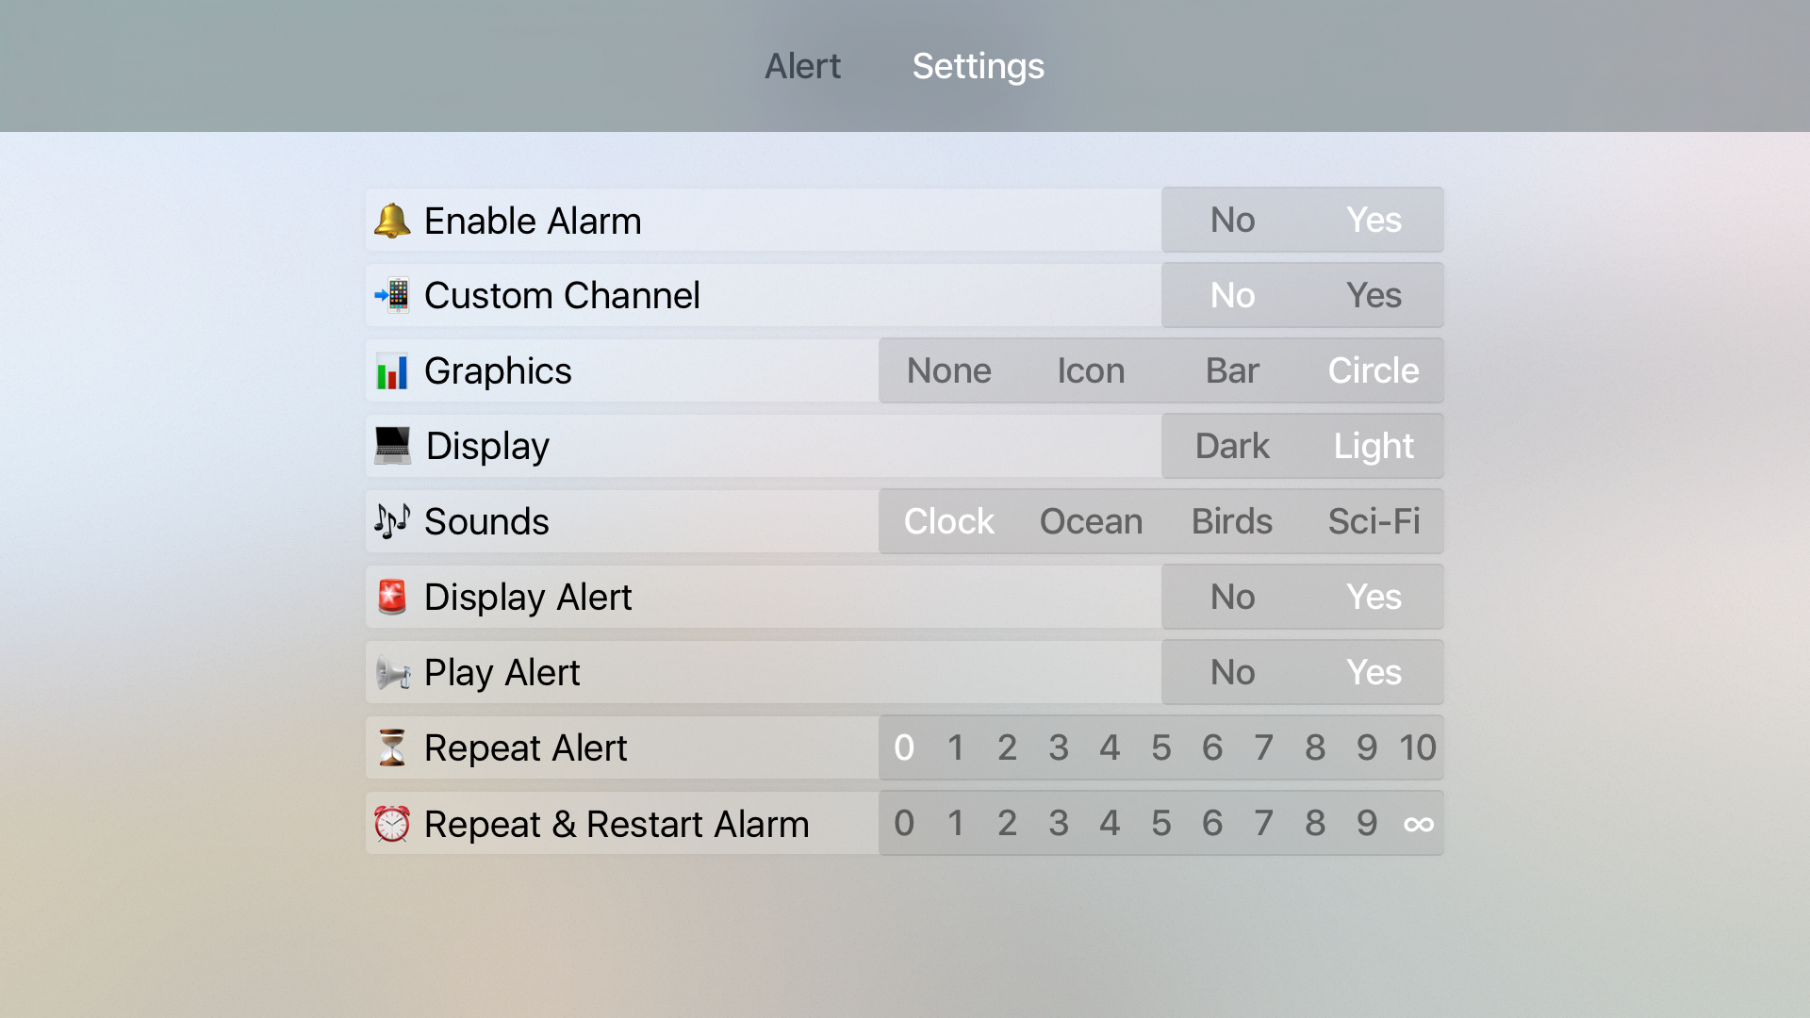Set Custom Channel to No
Image resolution: width=1810 pixels, height=1018 pixels.
point(1232,295)
